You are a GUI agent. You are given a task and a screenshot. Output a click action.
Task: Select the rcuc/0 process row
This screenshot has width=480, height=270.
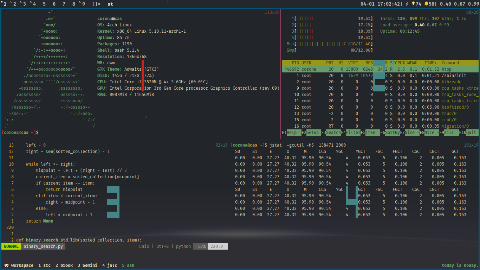[x=380, y=114]
